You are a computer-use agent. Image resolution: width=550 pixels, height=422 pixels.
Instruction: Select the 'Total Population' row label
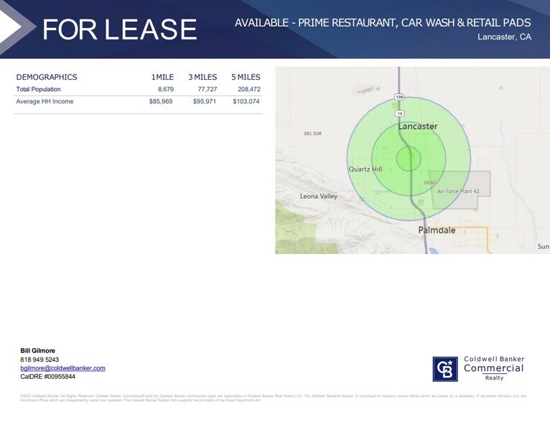(x=38, y=90)
